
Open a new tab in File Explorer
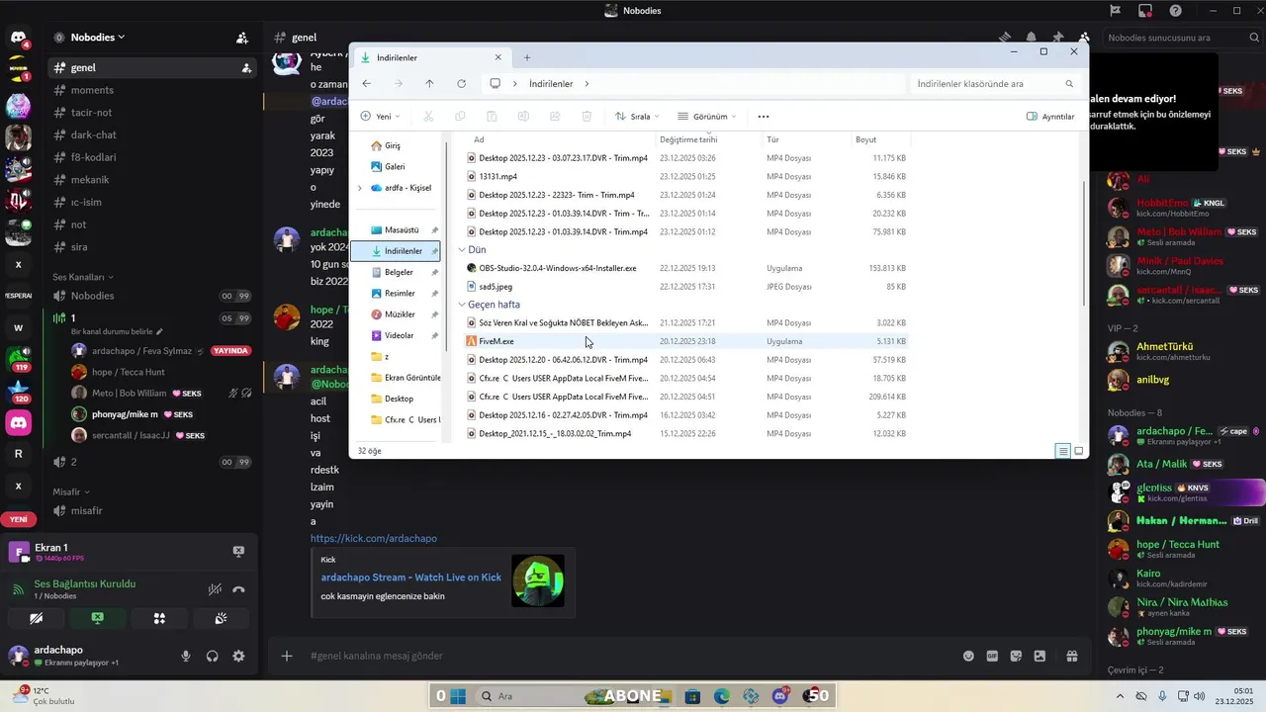tap(527, 58)
